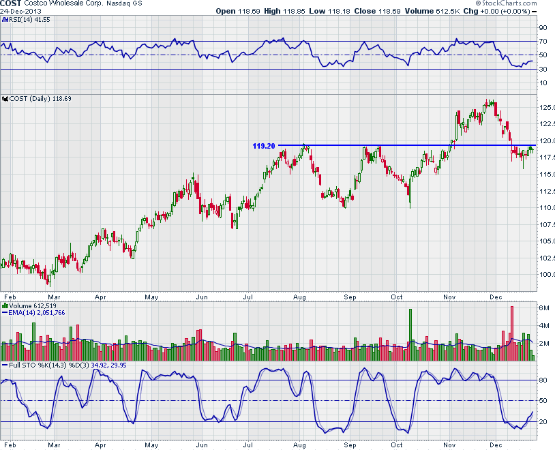Click Jul on the stochastic panel date axis
The image size is (555, 450).
247,445
